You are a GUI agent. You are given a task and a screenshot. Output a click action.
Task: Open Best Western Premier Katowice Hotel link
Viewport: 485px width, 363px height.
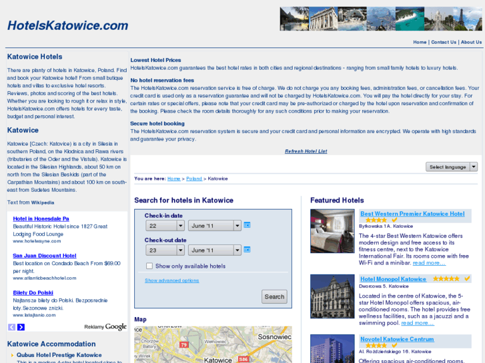pos(412,214)
